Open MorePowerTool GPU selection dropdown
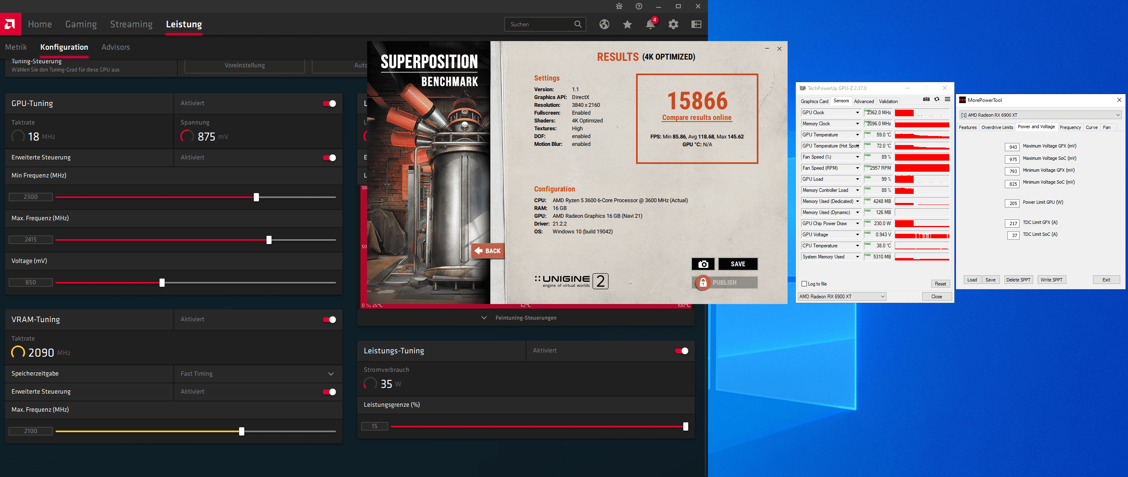 [x=1040, y=115]
